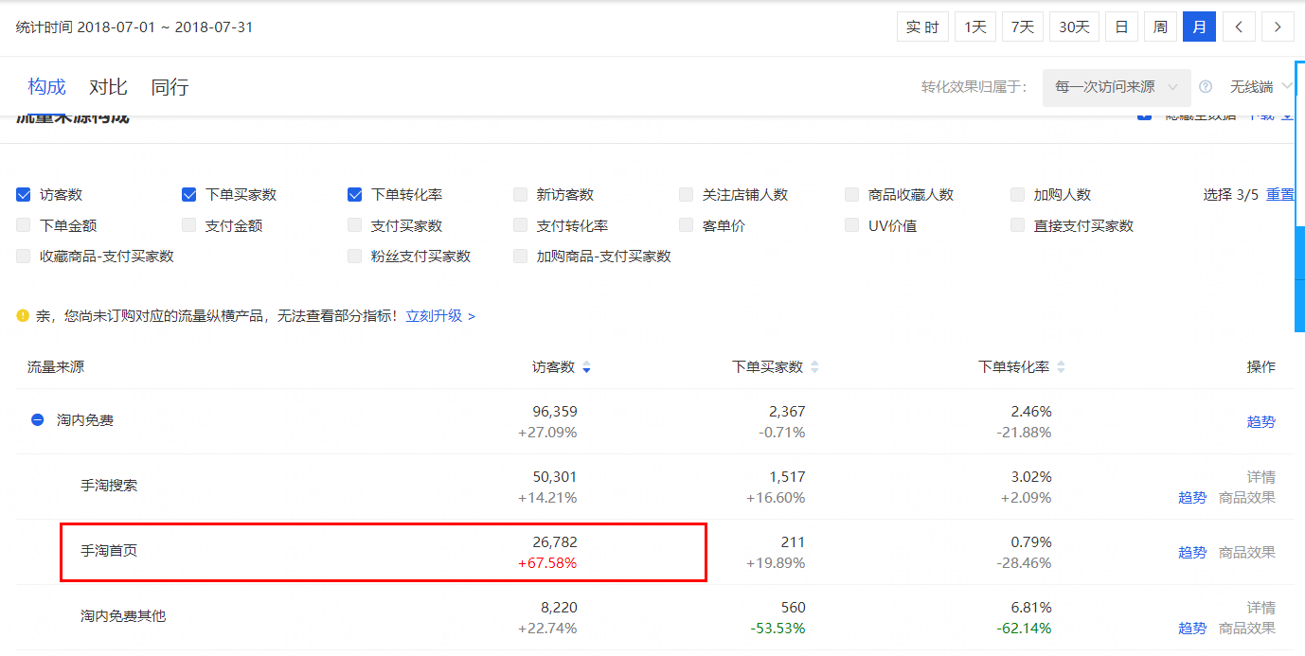Image resolution: width=1305 pixels, height=656 pixels.
Task: Click the yellow warning icon beside upgrade notice
Action: [x=23, y=316]
